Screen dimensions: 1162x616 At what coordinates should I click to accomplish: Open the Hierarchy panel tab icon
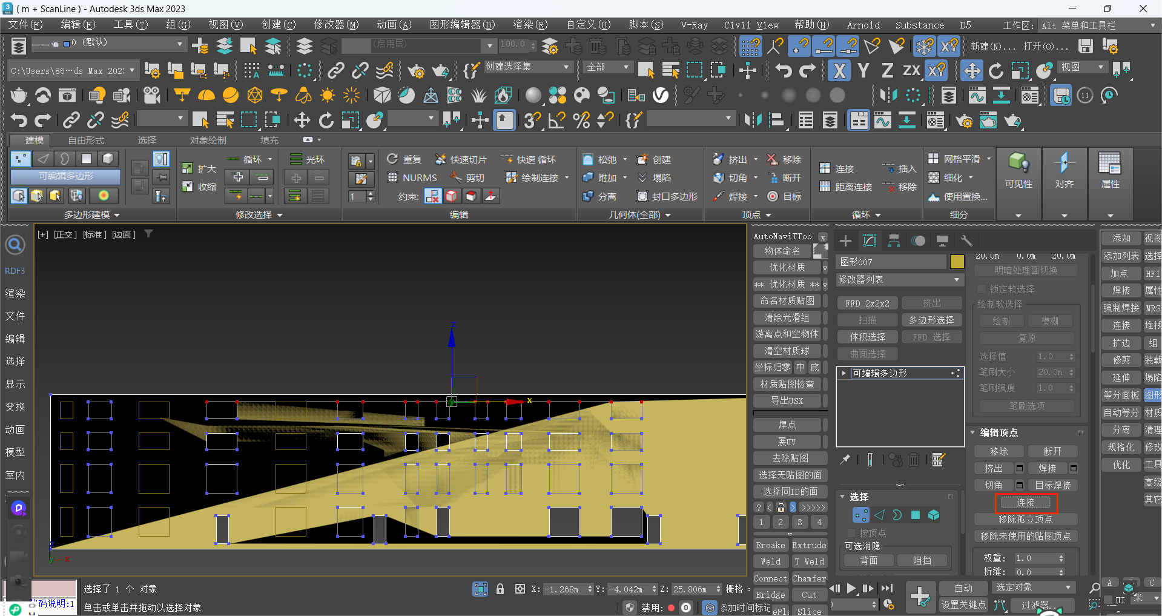coord(894,240)
